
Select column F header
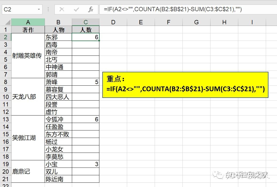pyautogui.click(x=169, y=22)
